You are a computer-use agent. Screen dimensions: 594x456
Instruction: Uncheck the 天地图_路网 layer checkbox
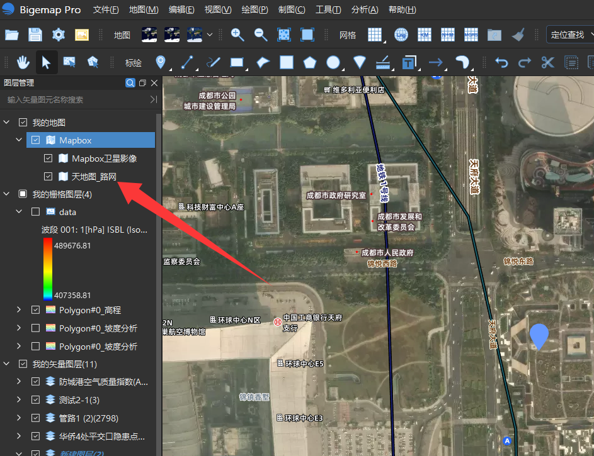click(48, 176)
